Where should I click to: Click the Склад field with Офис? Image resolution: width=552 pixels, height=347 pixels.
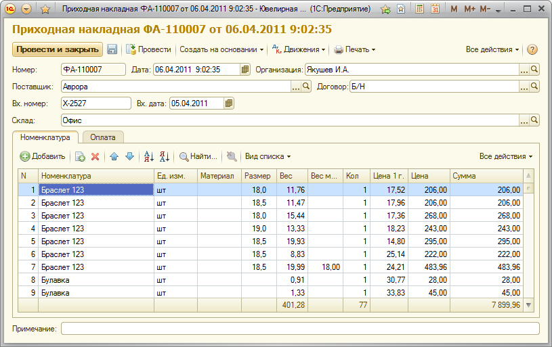(290, 120)
